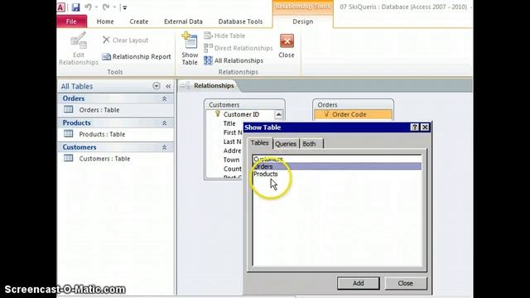Collapse the navigation pane with the double chevron
The height and width of the screenshot is (298, 530).
(x=168, y=86)
